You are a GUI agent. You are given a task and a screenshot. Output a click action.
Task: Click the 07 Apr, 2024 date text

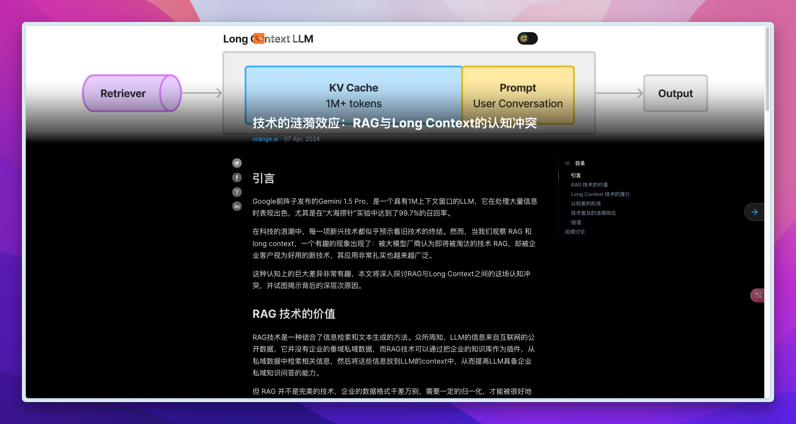click(x=302, y=139)
